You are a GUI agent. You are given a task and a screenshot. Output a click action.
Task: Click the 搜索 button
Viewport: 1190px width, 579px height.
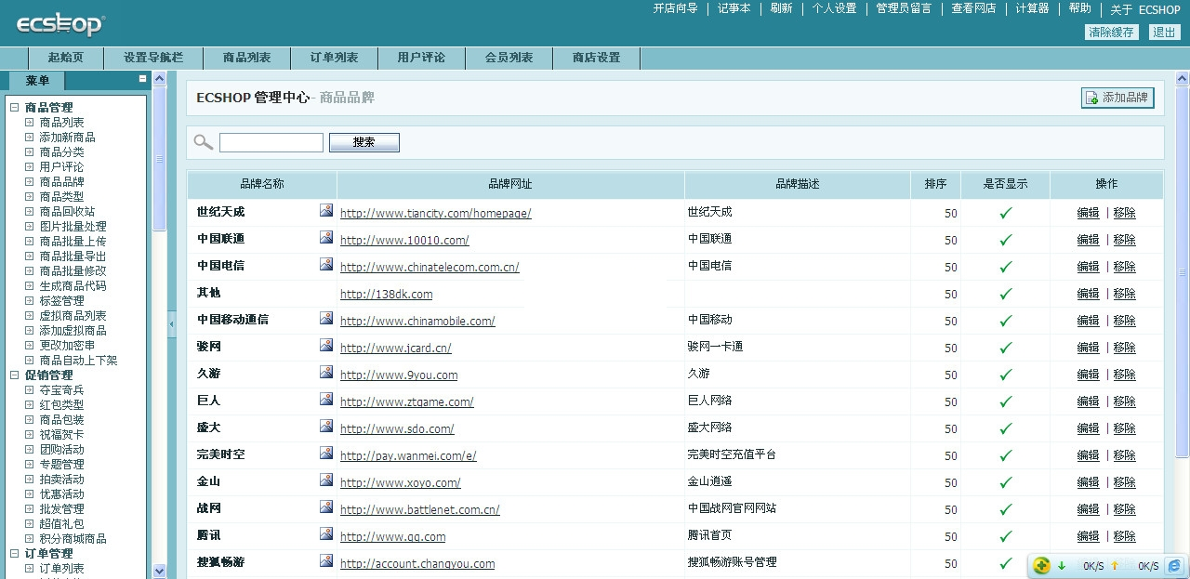(364, 142)
